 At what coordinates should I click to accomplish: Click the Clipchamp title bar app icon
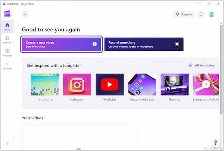[4, 4]
